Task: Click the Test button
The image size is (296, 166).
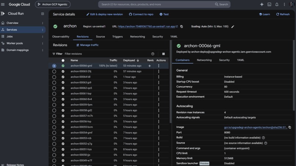Action: [164, 14]
